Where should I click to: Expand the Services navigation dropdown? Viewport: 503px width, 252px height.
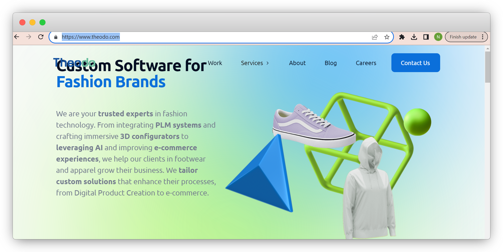coord(255,63)
